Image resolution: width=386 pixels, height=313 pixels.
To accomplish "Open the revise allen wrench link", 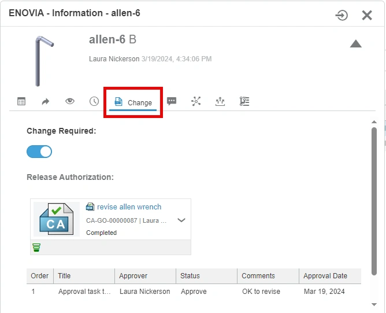I will 129,207.
